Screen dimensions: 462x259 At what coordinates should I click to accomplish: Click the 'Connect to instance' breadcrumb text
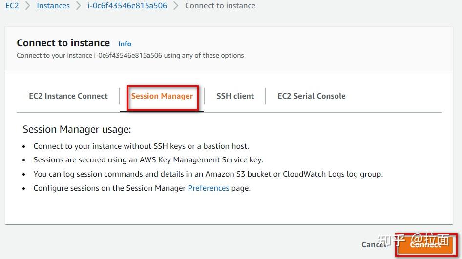click(220, 6)
